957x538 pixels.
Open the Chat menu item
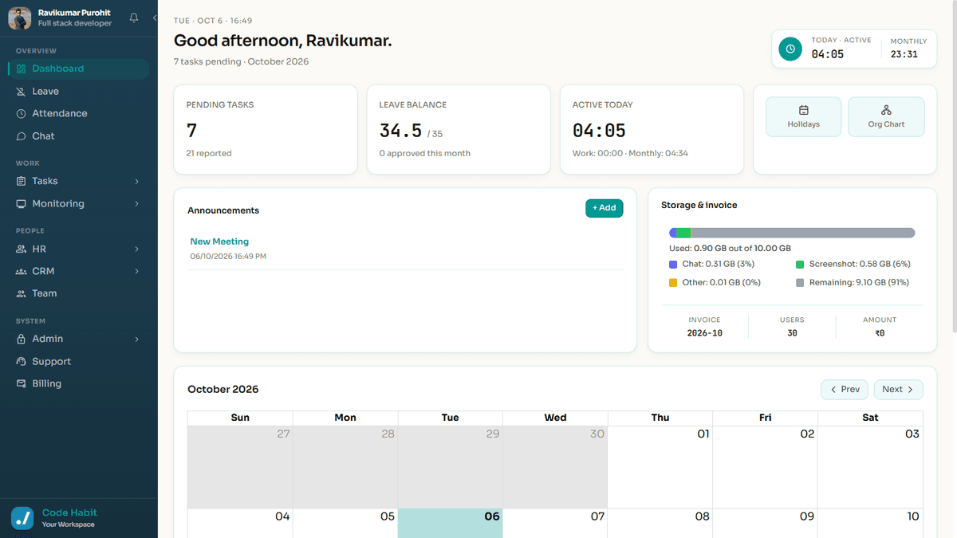pos(78,136)
